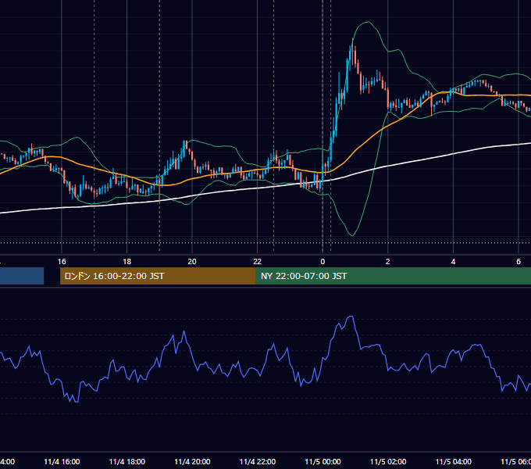
Task: Click the 11/4 16:00 date label
Action: click(62, 461)
